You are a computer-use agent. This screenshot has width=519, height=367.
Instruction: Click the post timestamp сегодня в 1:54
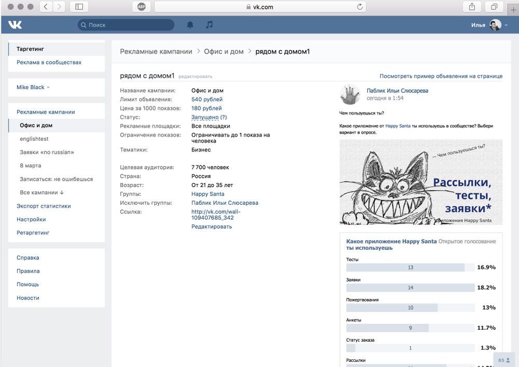click(385, 98)
